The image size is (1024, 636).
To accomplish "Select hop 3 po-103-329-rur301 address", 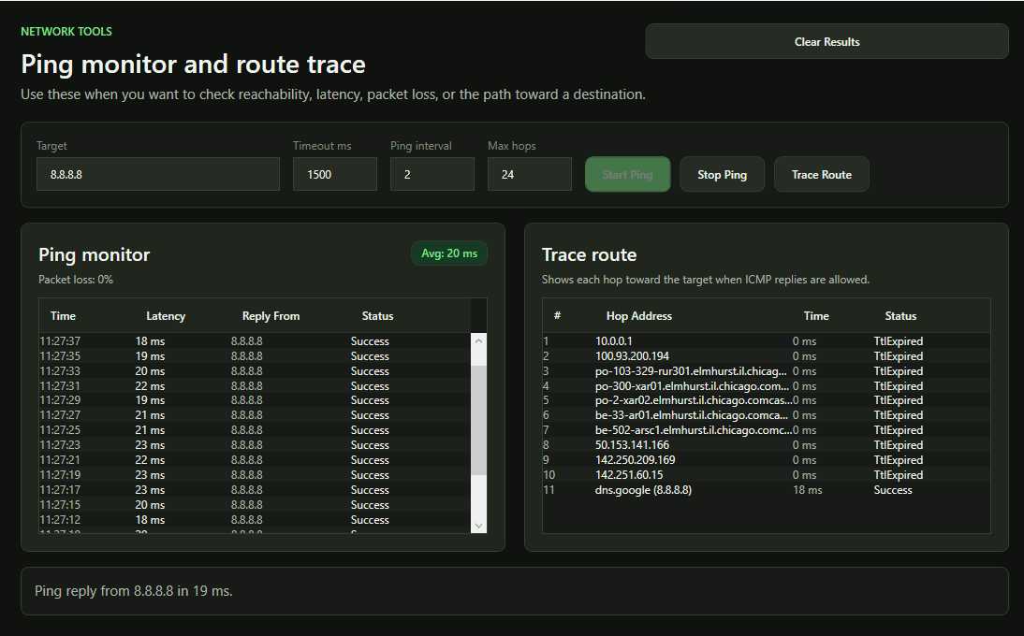I will [x=691, y=371].
